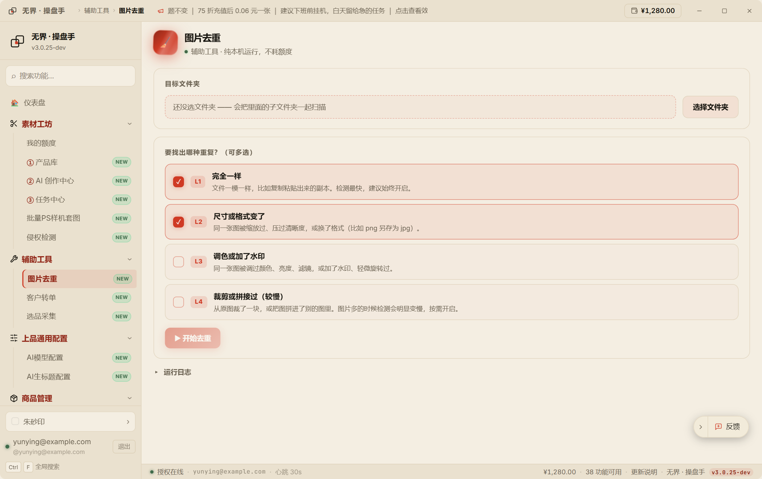Click the L3 level badge
762x479 pixels.
pyautogui.click(x=198, y=261)
